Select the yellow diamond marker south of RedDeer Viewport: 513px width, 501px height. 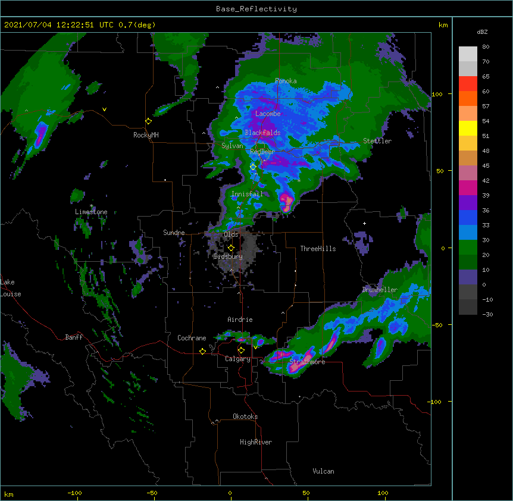point(253,167)
